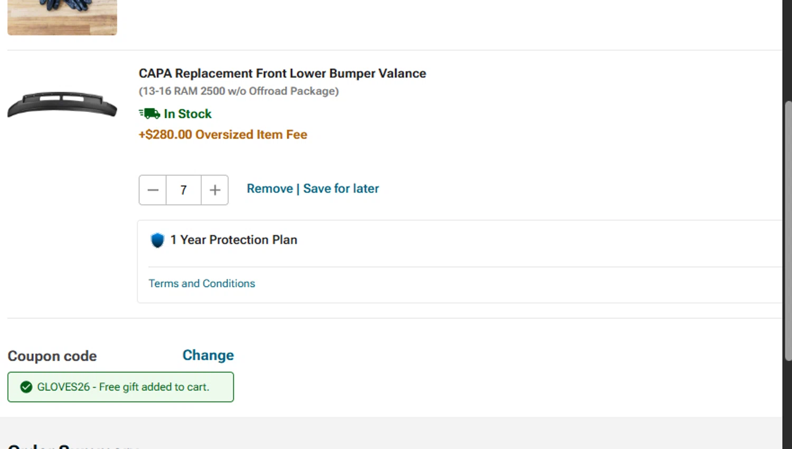The width and height of the screenshot is (792, 449).
Task: Open the CAPA Replacement Front Lower Bumper Valance title
Action: (282, 73)
